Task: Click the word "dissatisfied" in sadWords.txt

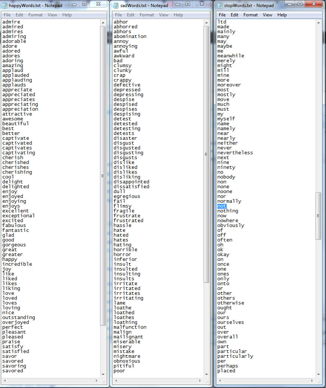Action: [x=131, y=187]
